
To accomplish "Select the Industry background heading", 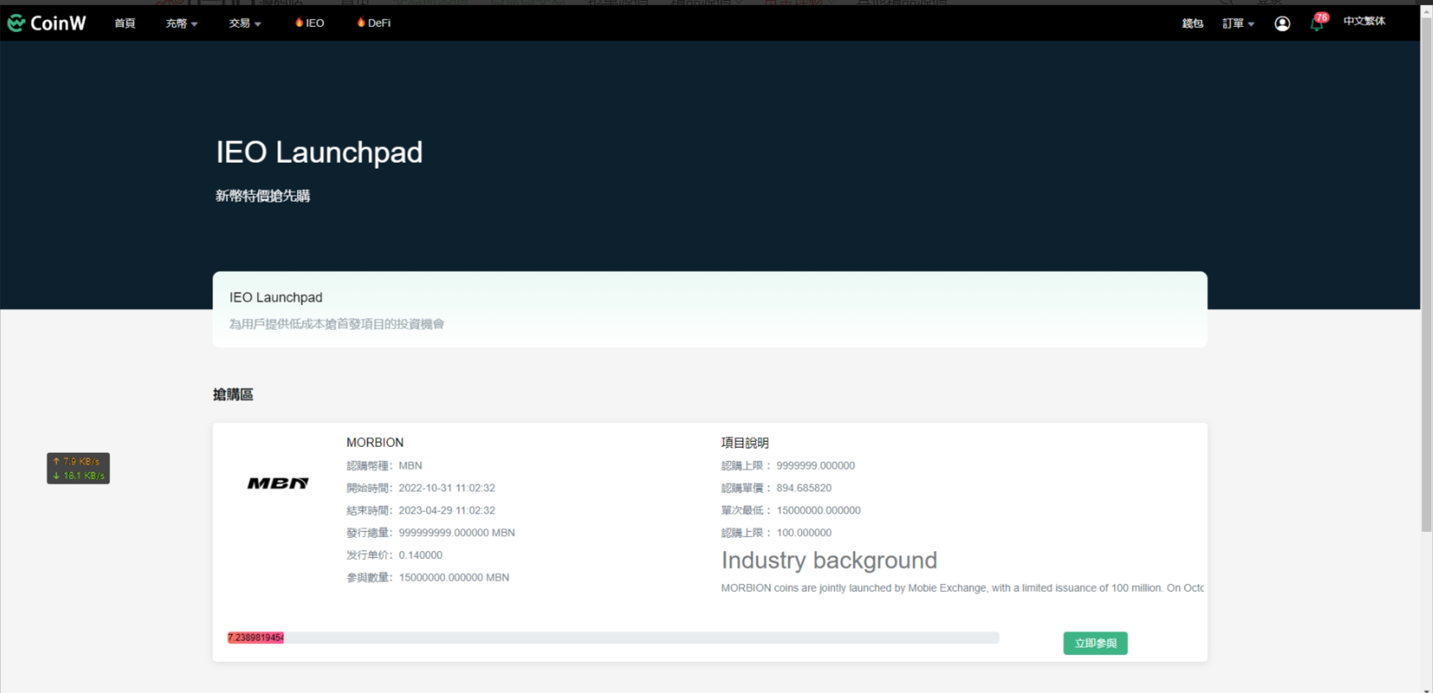I will [x=829, y=561].
